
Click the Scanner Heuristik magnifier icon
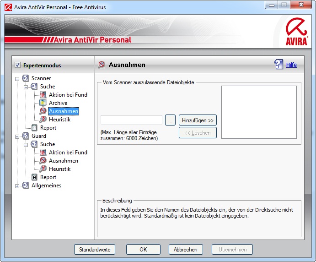coord(43,120)
